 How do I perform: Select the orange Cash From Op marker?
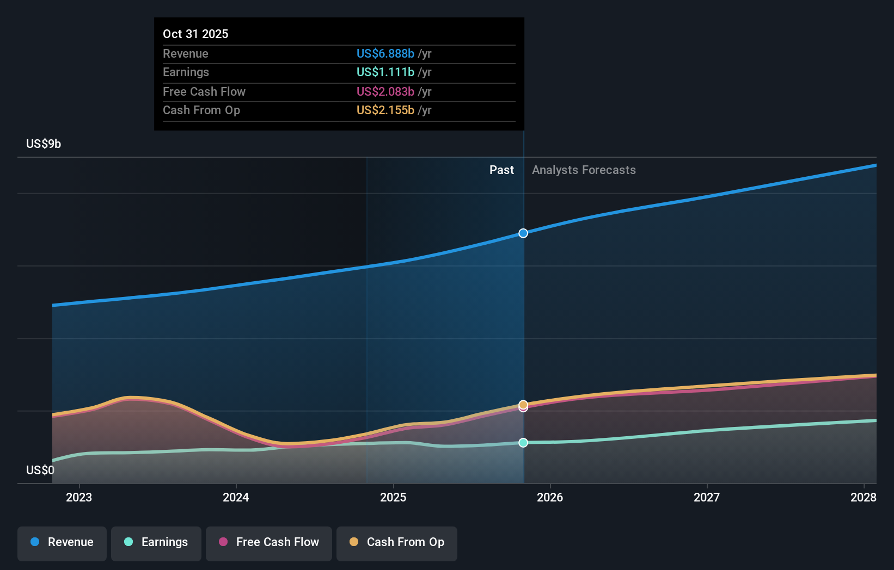point(523,405)
